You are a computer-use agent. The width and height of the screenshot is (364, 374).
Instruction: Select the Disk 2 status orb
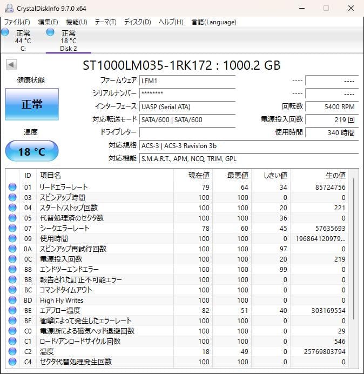(x=50, y=33)
